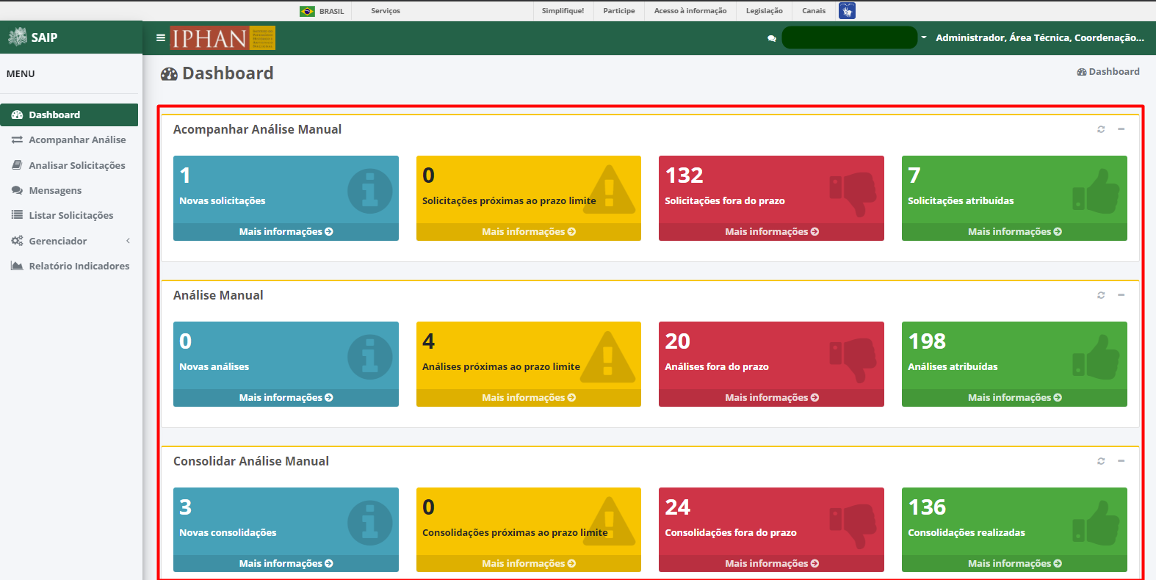Open Legislação in government top bar
Viewport: 1156px width, 580px height.
[x=765, y=11]
